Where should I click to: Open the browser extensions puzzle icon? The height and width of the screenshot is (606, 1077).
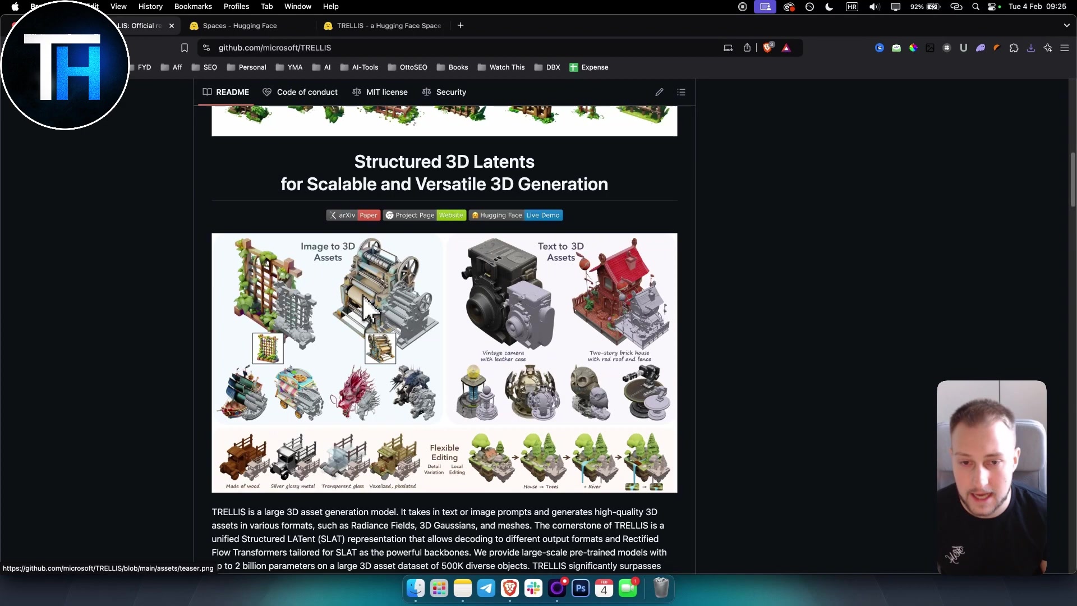[x=1014, y=48]
